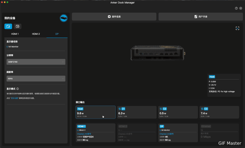Viewport: 245px width, 148px height.
Task: Click the 用户手册 user manual button
Action: (x=201, y=16)
